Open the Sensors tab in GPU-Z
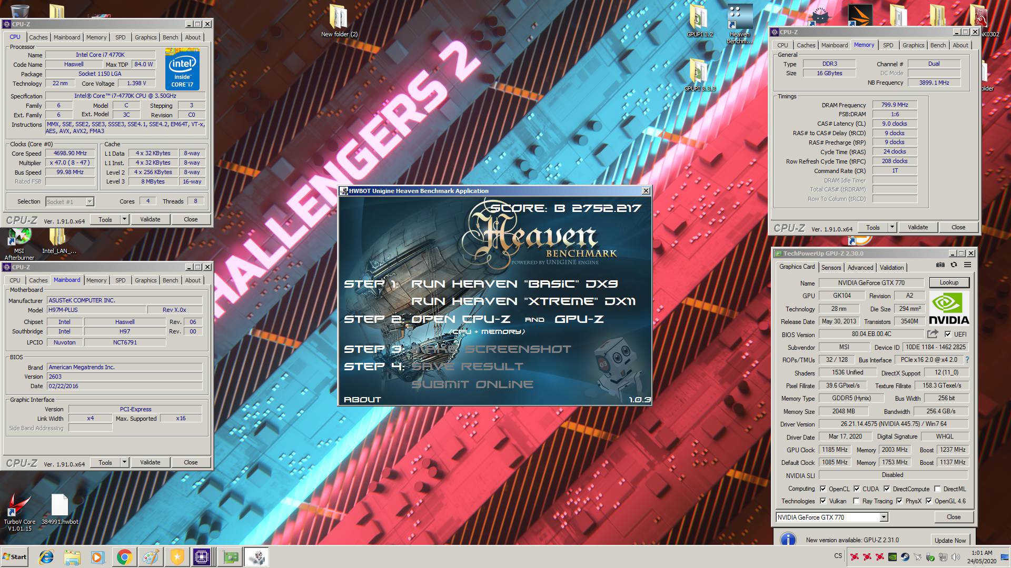This screenshot has height=568, width=1011. pos(831,268)
